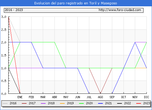Click the legend label '2022'
The image size is (152, 110).
127,103
